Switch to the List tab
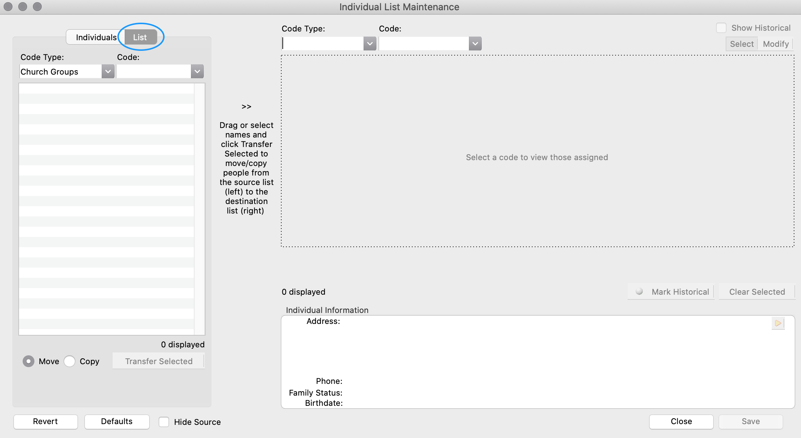Image resolution: width=801 pixels, height=438 pixels. click(x=140, y=37)
